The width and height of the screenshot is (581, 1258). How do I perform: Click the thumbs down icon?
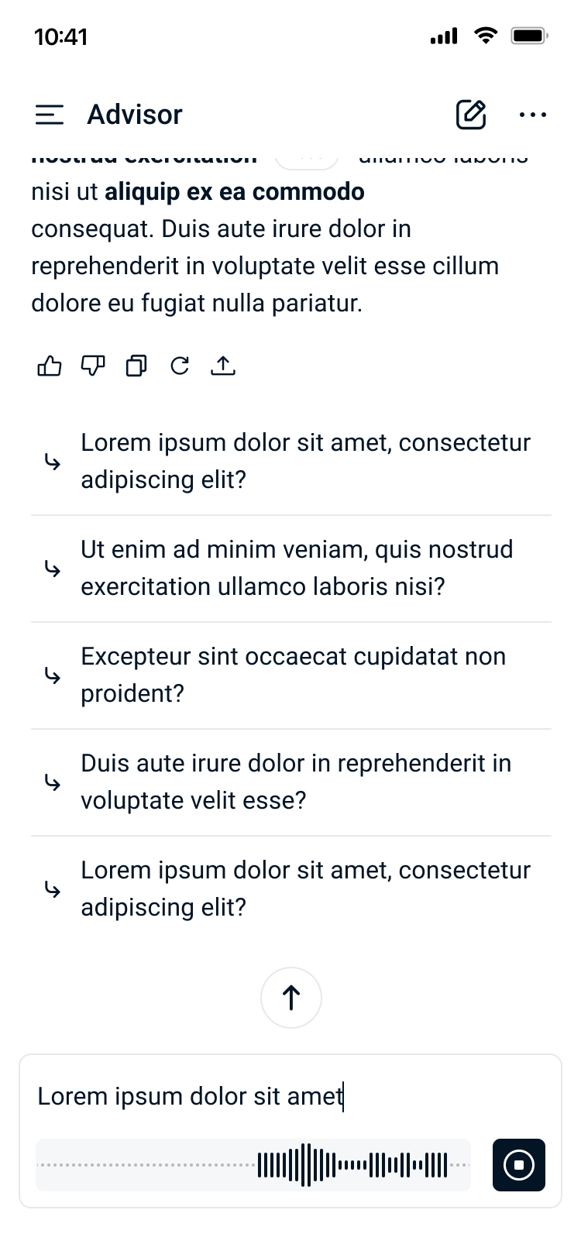[x=93, y=366]
